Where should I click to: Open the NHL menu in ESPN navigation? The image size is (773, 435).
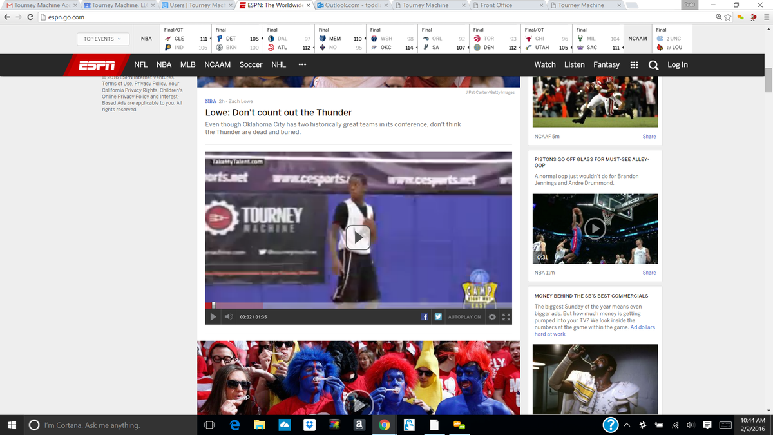pyautogui.click(x=278, y=64)
